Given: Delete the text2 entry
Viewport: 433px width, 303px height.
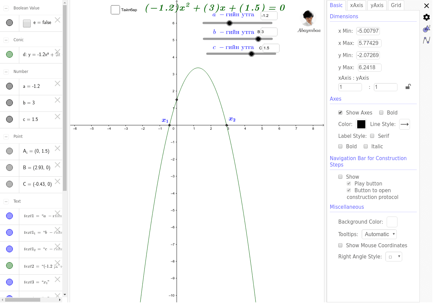Looking at the screenshot, I should [58, 263].
